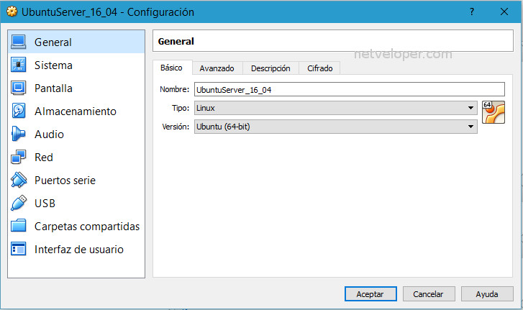The height and width of the screenshot is (310, 523).
Task: Go to Interfaz de usuario category
Action: [x=76, y=249]
